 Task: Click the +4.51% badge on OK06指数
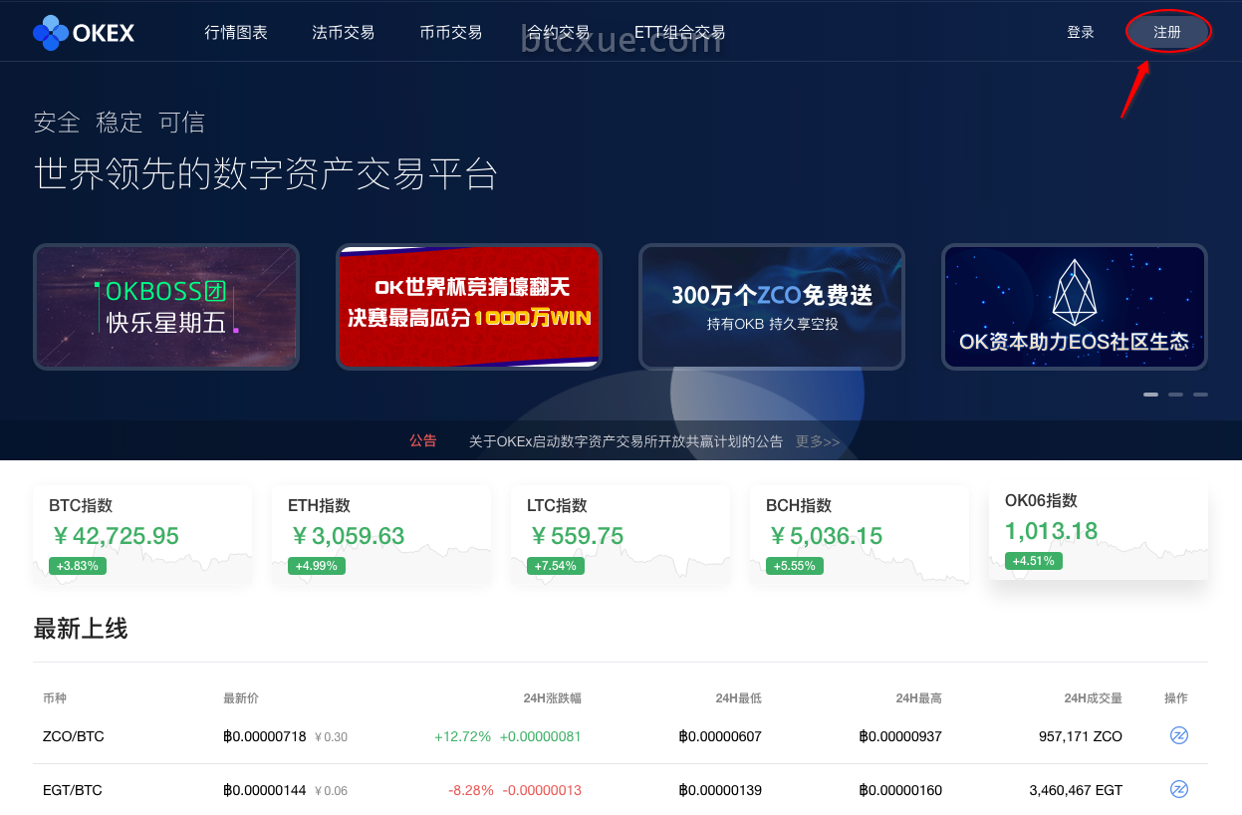(x=1034, y=561)
